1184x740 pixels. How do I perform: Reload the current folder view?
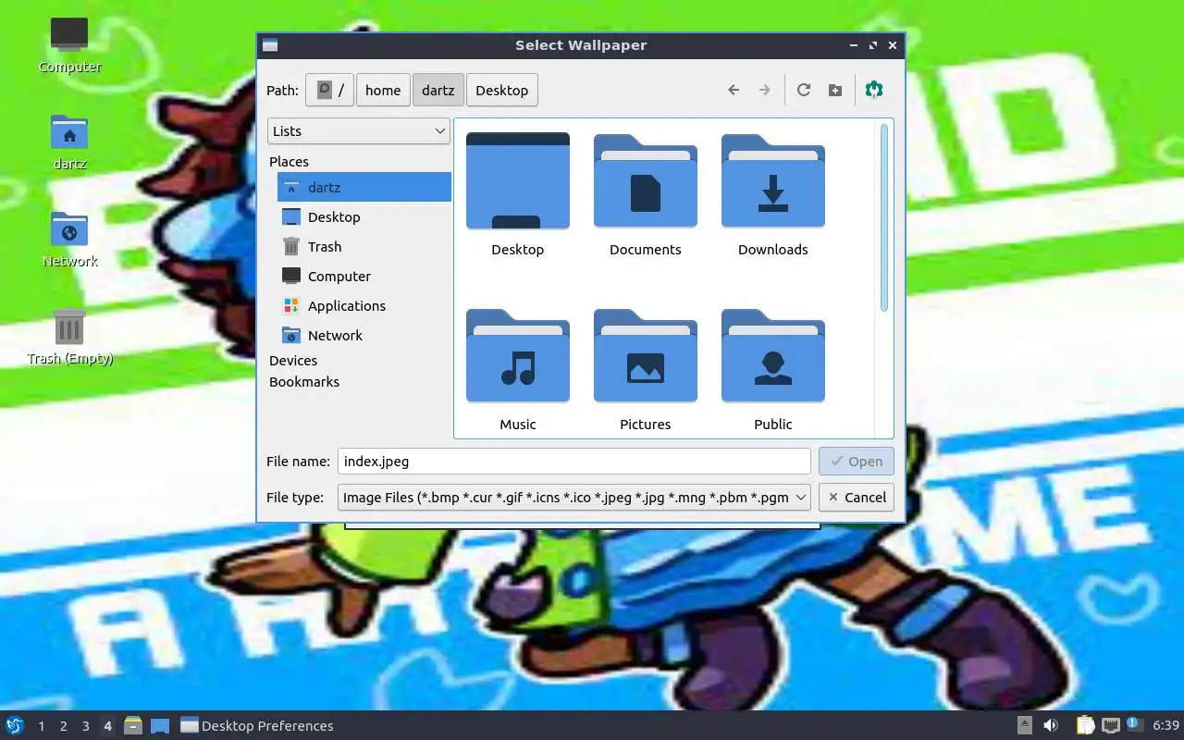click(x=804, y=90)
